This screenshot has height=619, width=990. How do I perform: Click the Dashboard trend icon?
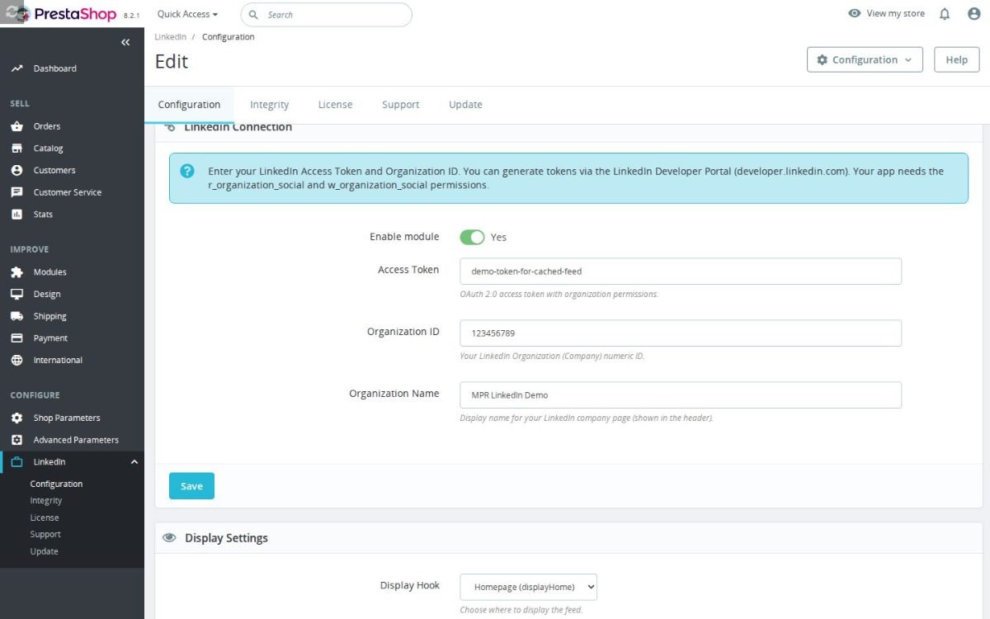coord(16,69)
